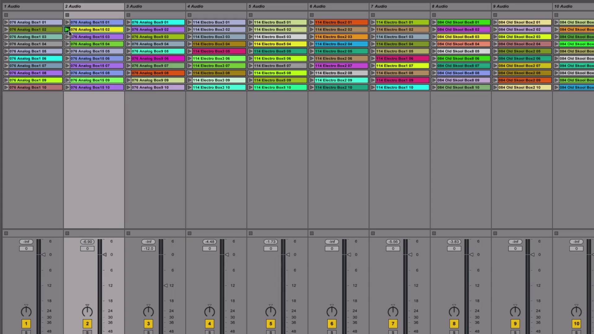Toggle the track 1 activator button
Viewport: 594px width, 334px height.
26,323
